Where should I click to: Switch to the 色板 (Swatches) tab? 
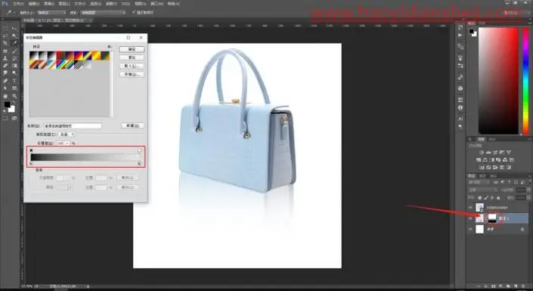click(482, 23)
